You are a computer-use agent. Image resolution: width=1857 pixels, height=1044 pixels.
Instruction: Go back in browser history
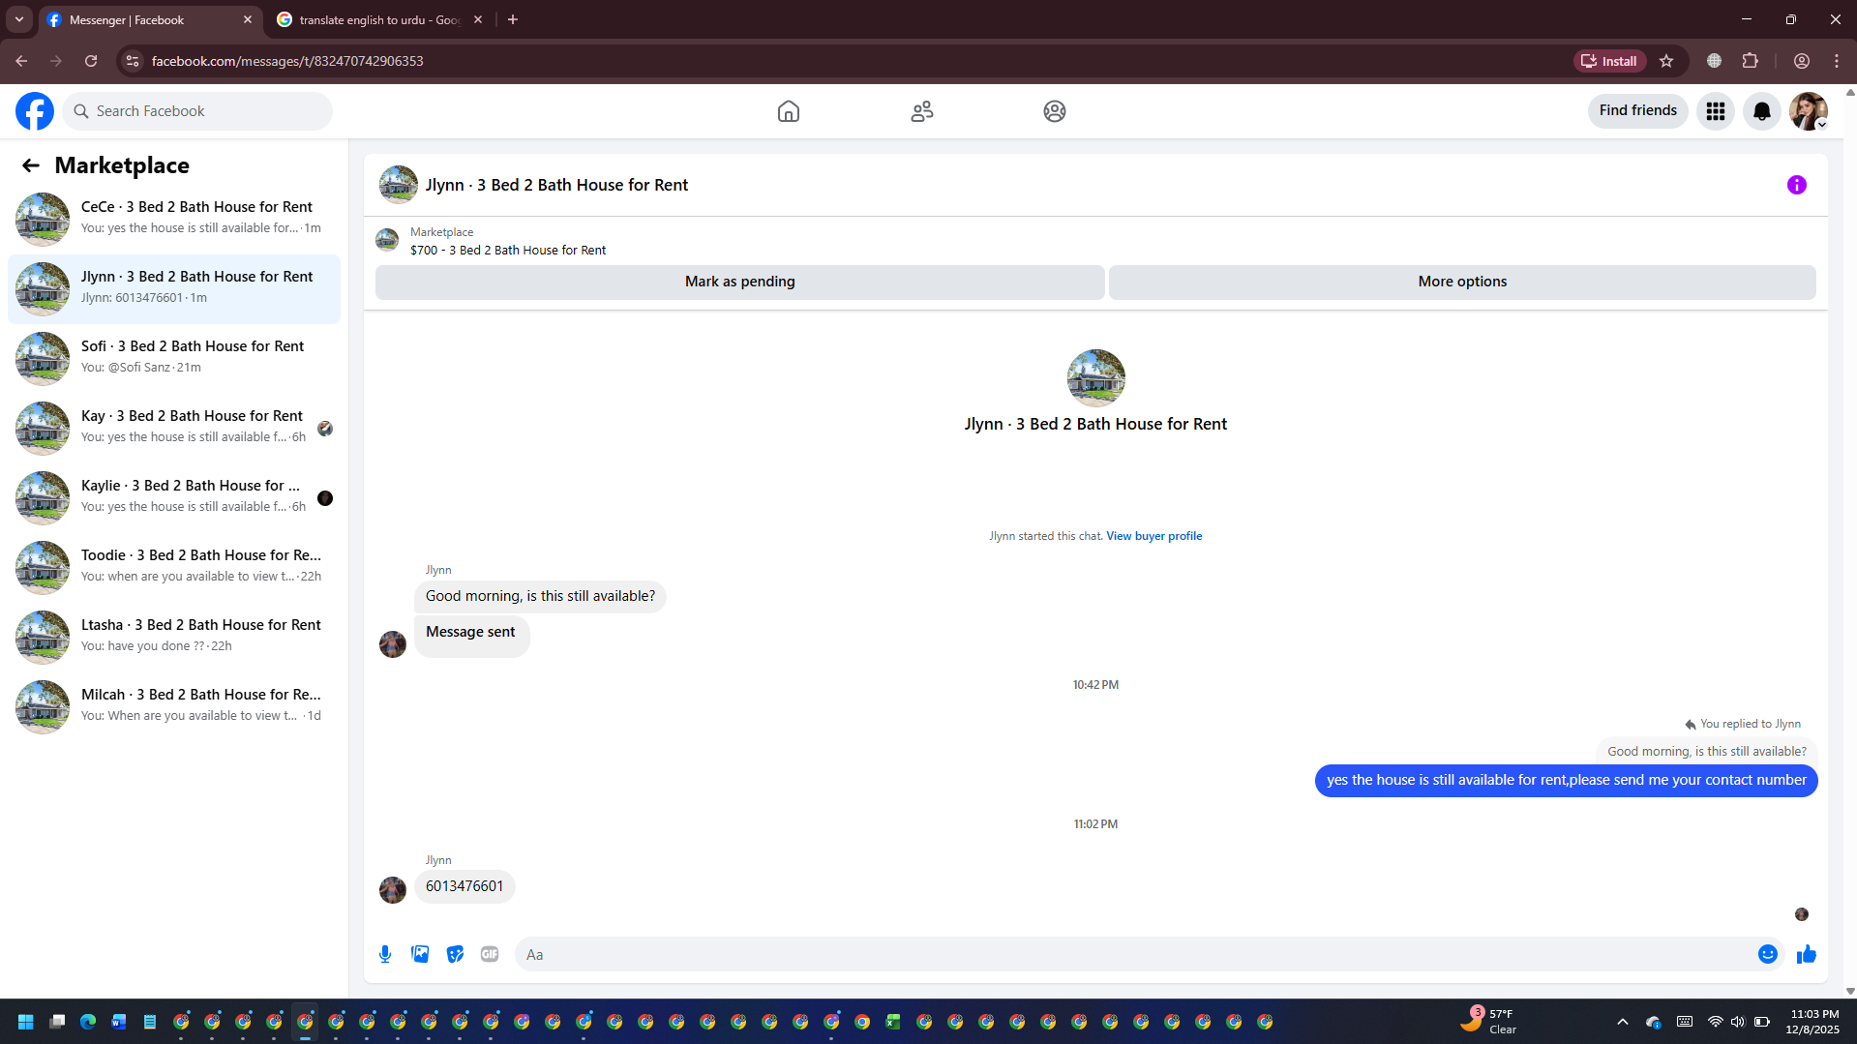(21, 61)
